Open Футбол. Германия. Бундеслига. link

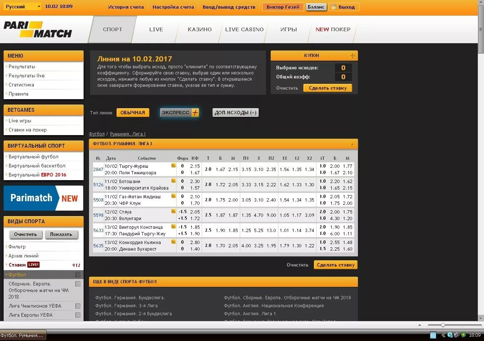pyautogui.click(x=130, y=297)
